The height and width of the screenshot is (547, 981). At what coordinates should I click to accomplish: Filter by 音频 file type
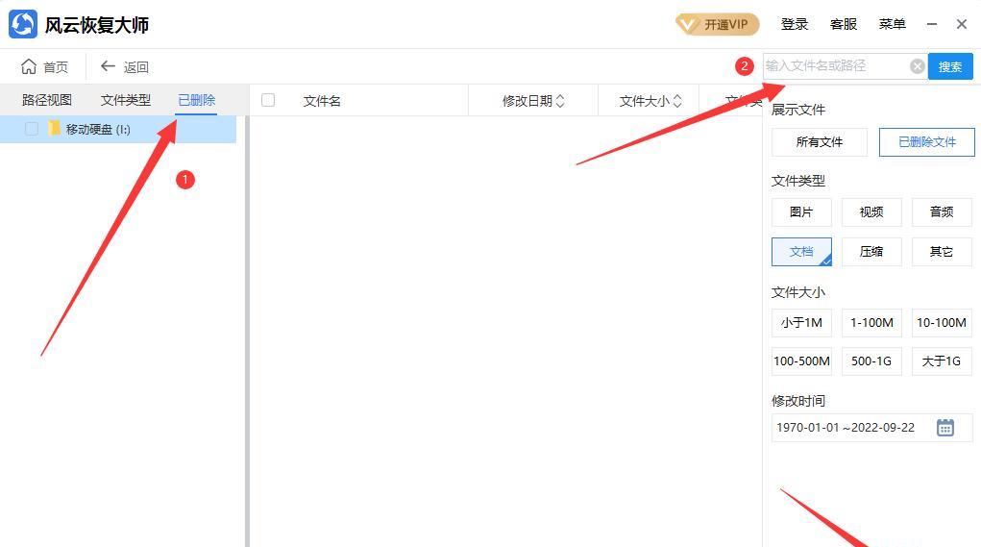click(942, 212)
